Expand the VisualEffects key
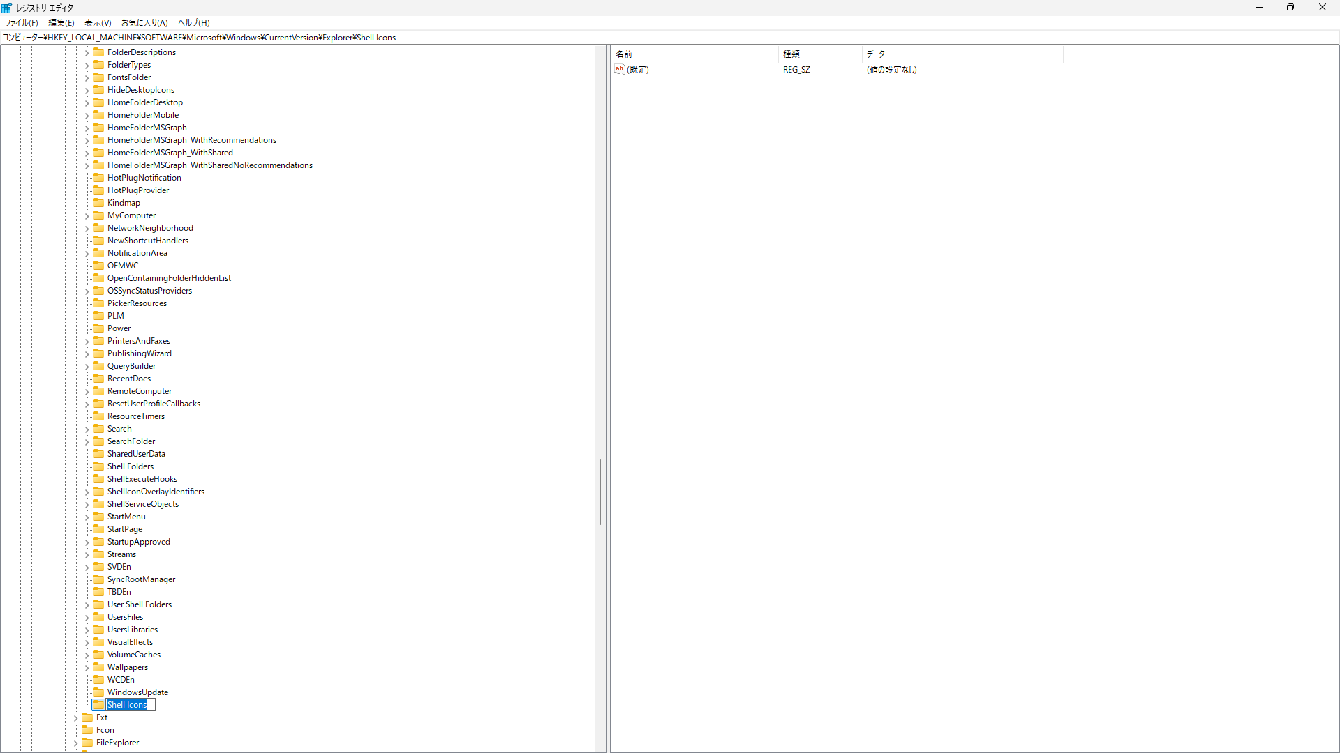 87,643
